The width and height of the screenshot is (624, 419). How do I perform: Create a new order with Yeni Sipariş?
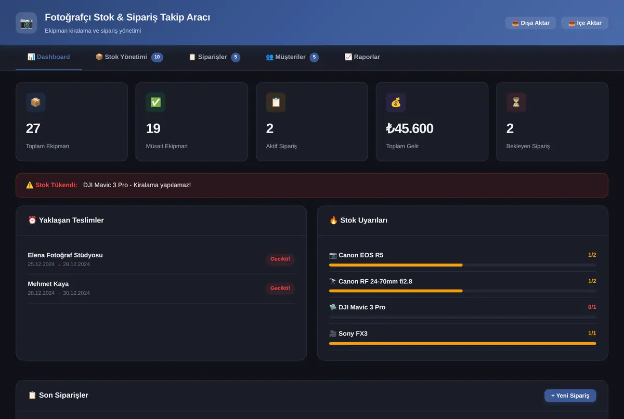[x=570, y=396]
